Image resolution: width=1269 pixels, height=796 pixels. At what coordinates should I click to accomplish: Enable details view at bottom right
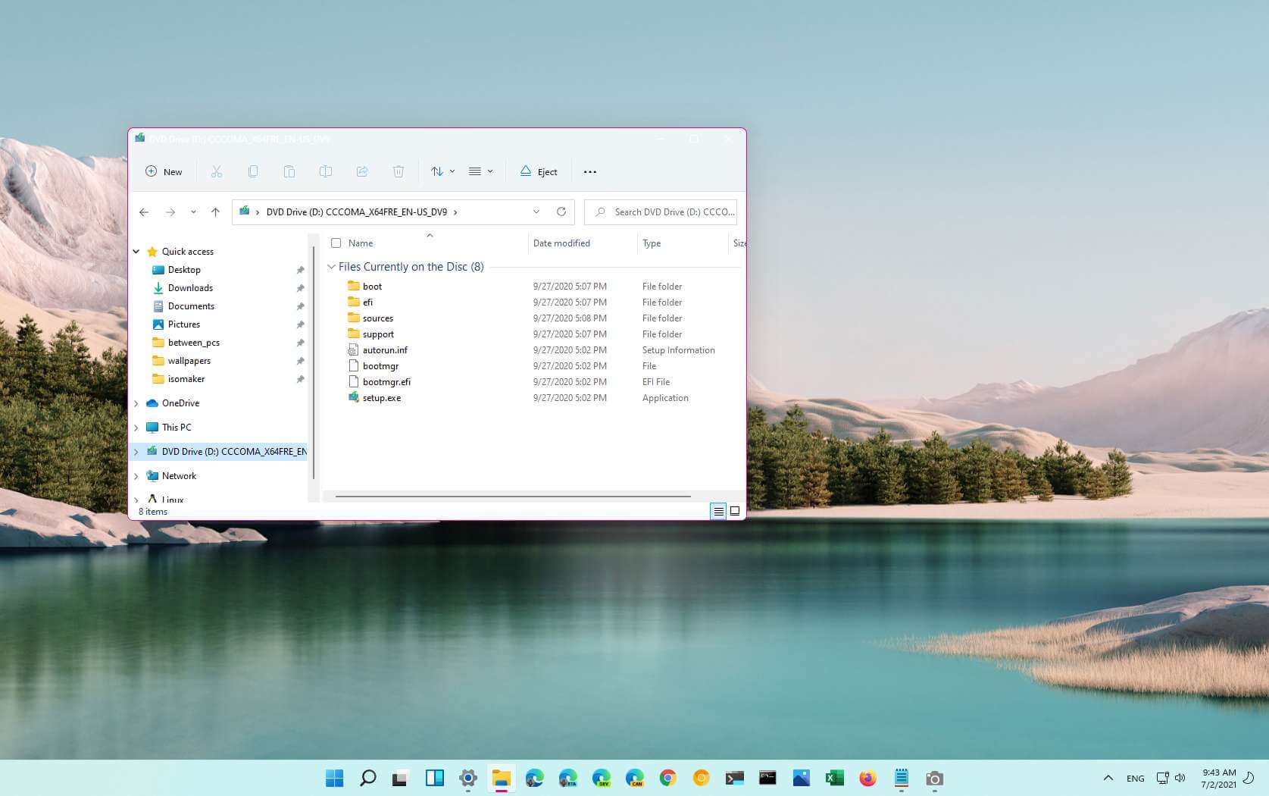[717, 511]
